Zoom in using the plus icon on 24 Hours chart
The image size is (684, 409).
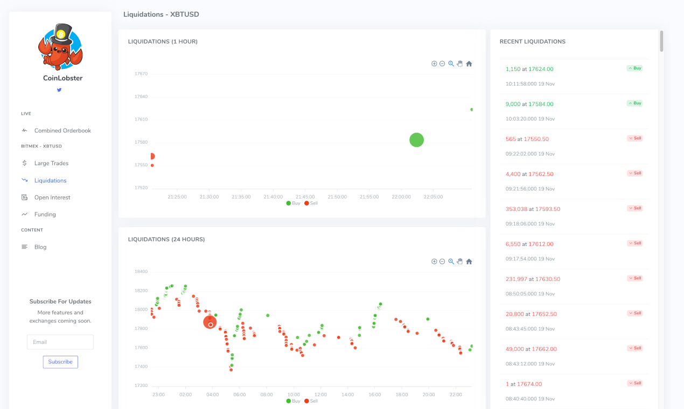tap(434, 262)
